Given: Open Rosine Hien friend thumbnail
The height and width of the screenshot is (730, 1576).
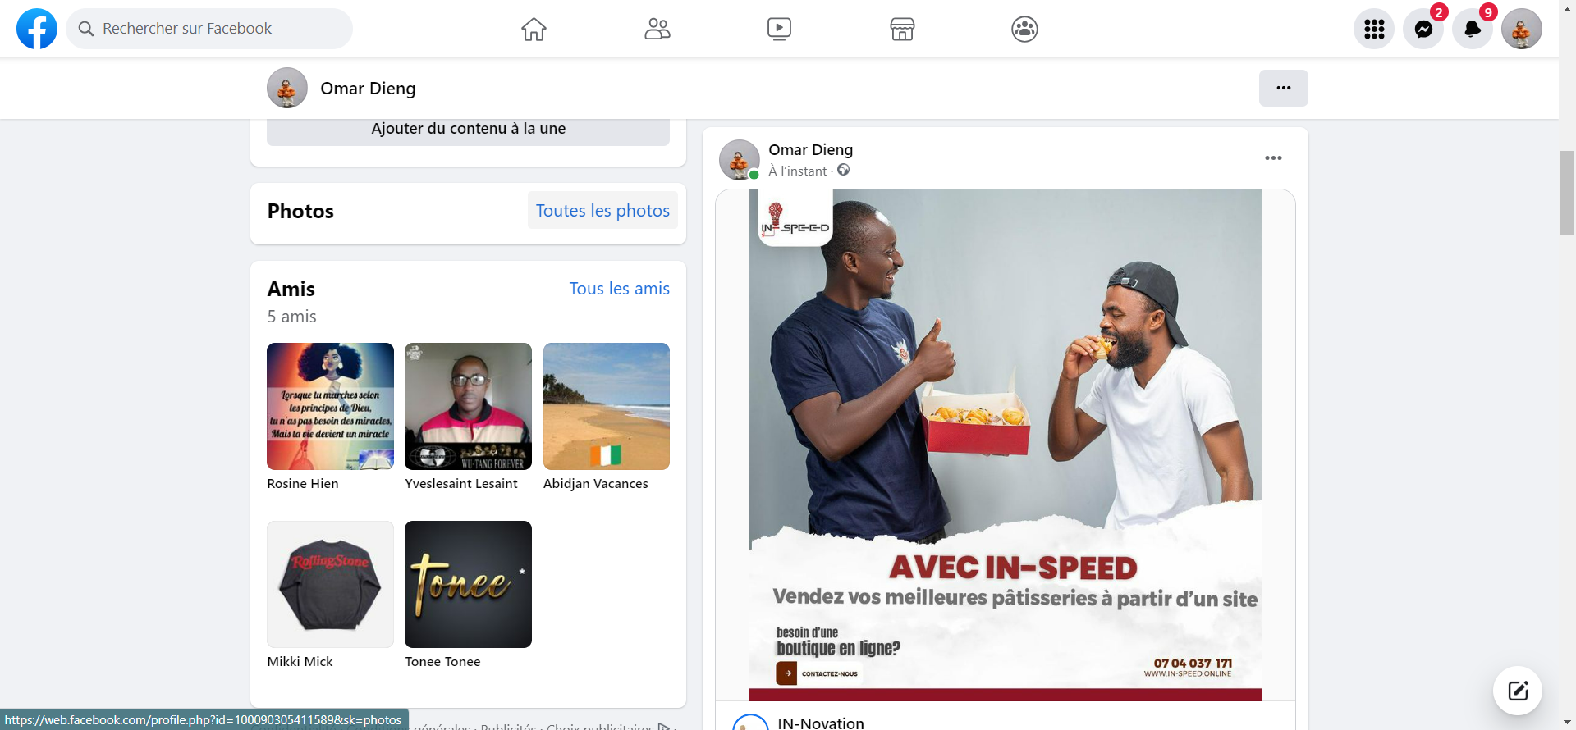Looking at the screenshot, I should [x=330, y=406].
